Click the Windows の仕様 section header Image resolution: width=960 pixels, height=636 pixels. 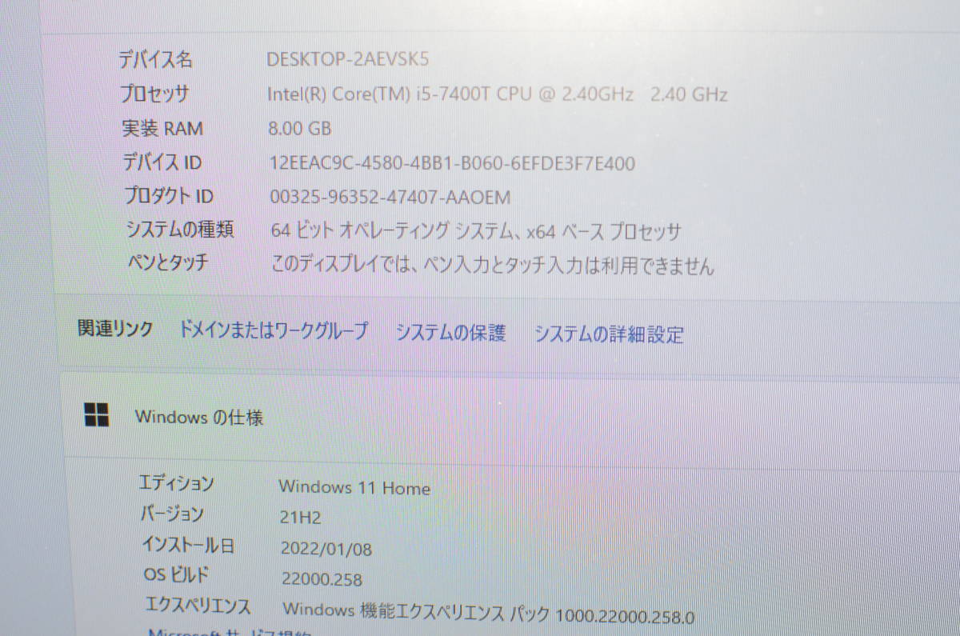[x=199, y=417]
